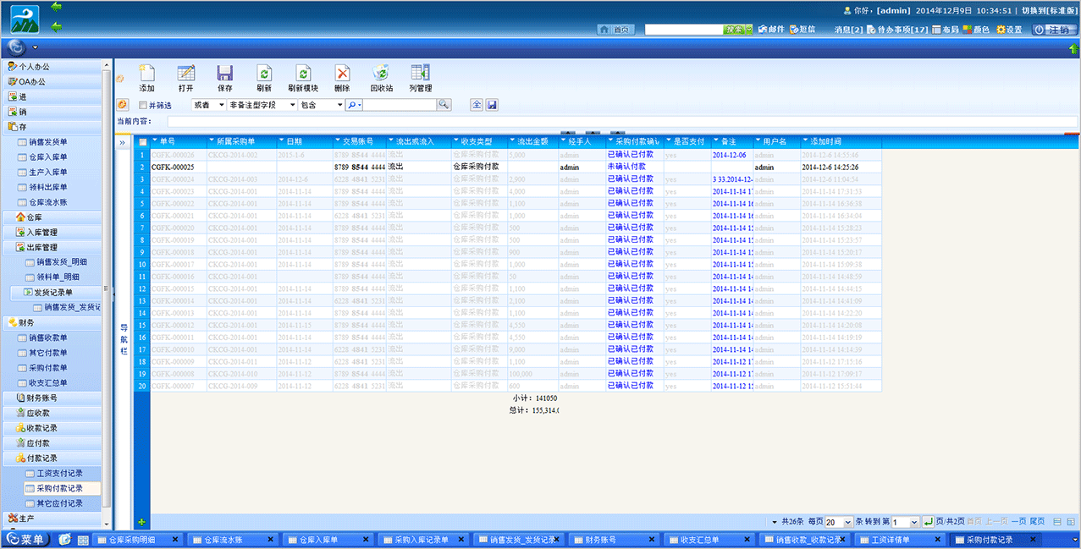Click 切换到[标准版] link
The image size is (1081, 549).
point(1050,10)
